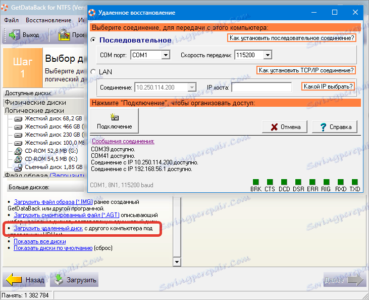The width and height of the screenshot is (369, 300).
Task: Click the Загрузить button at bottom
Action: (74, 280)
